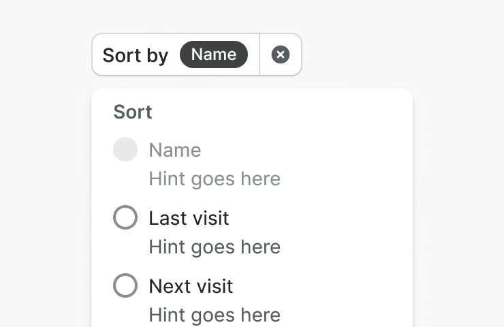The height and width of the screenshot is (327, 504).
Task: Collapse the sort menu via the Sort by chip
Action: point(136,55)
